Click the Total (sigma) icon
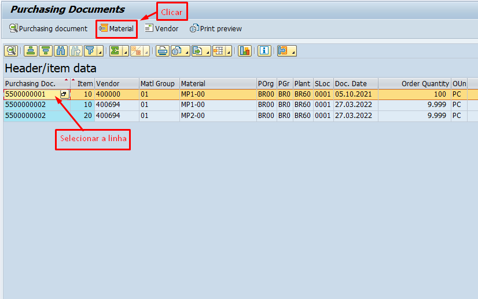478x299 pixels. 115,51
